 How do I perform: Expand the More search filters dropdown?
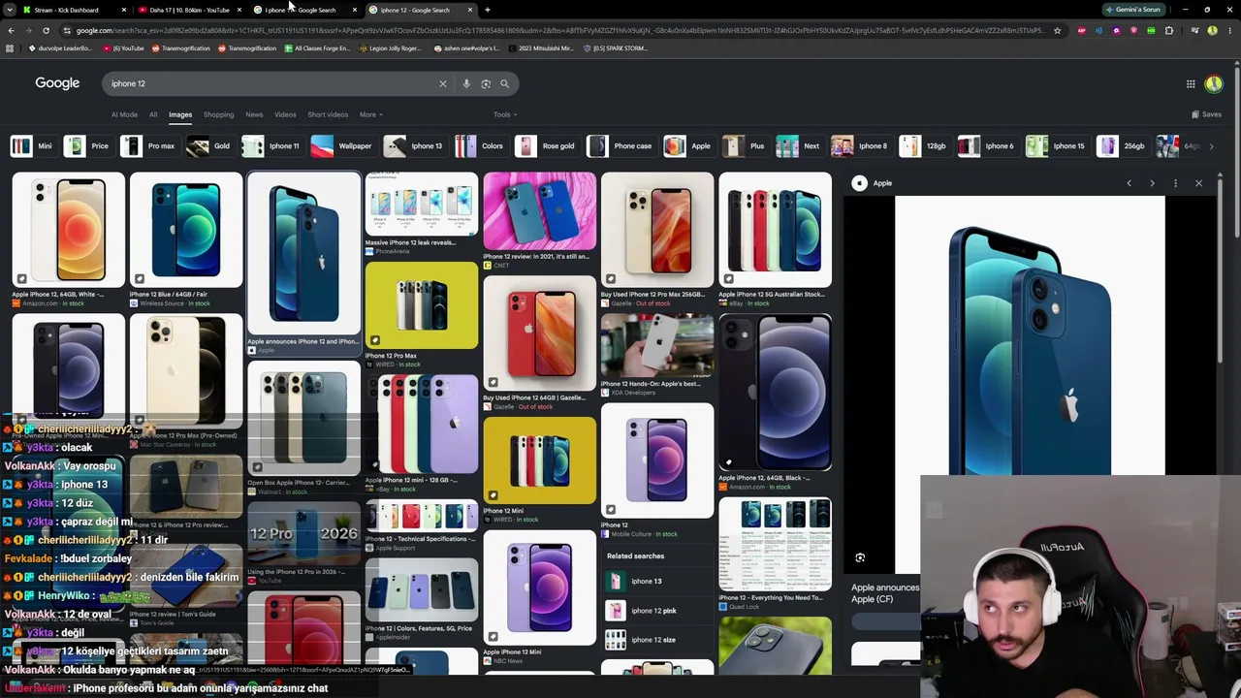click(370, 114)
